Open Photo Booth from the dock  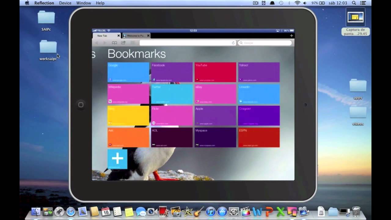164,211
